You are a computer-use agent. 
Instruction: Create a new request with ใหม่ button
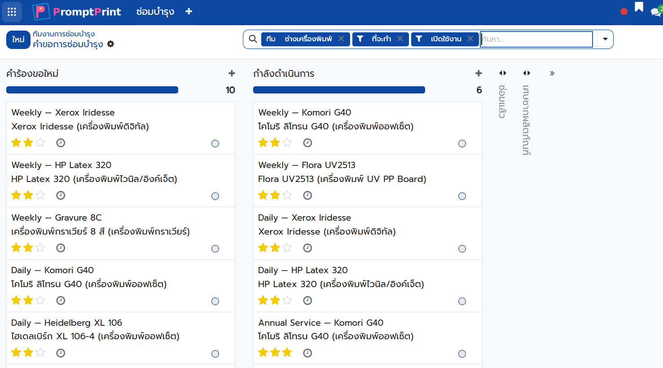tap(18, 40)
